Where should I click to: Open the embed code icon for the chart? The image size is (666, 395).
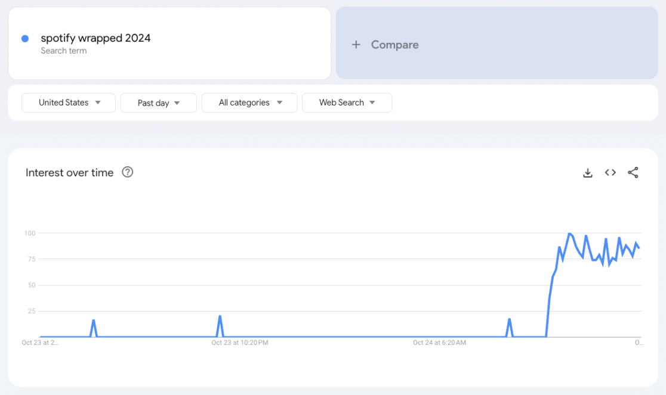pyautogui.click(x=610, y=172)
